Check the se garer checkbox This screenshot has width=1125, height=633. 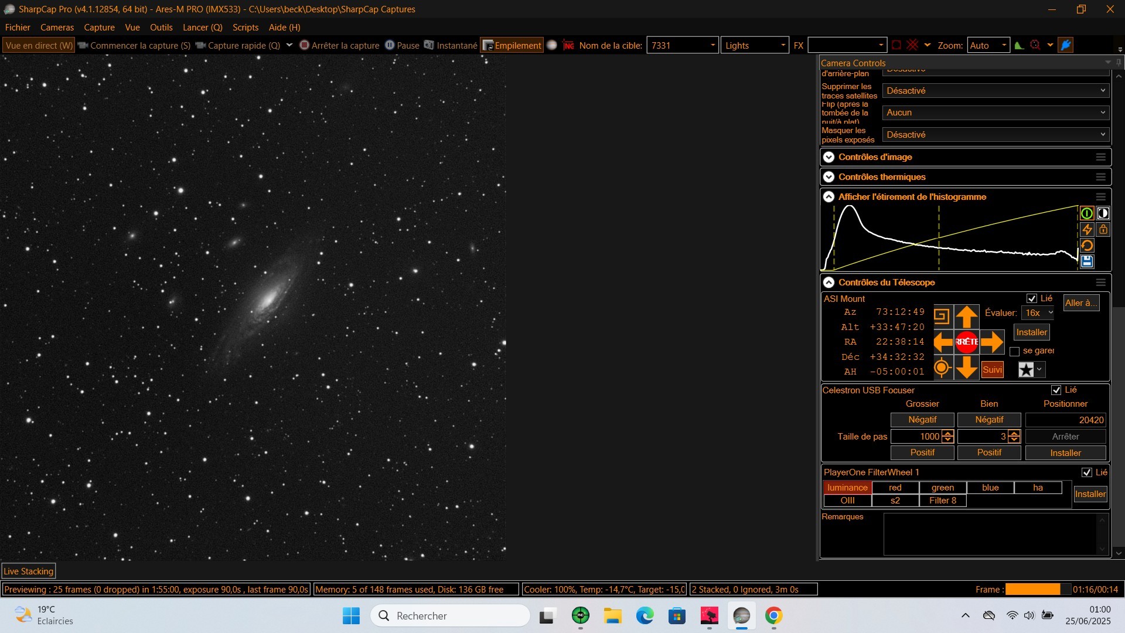click(x=1015, y=352)
